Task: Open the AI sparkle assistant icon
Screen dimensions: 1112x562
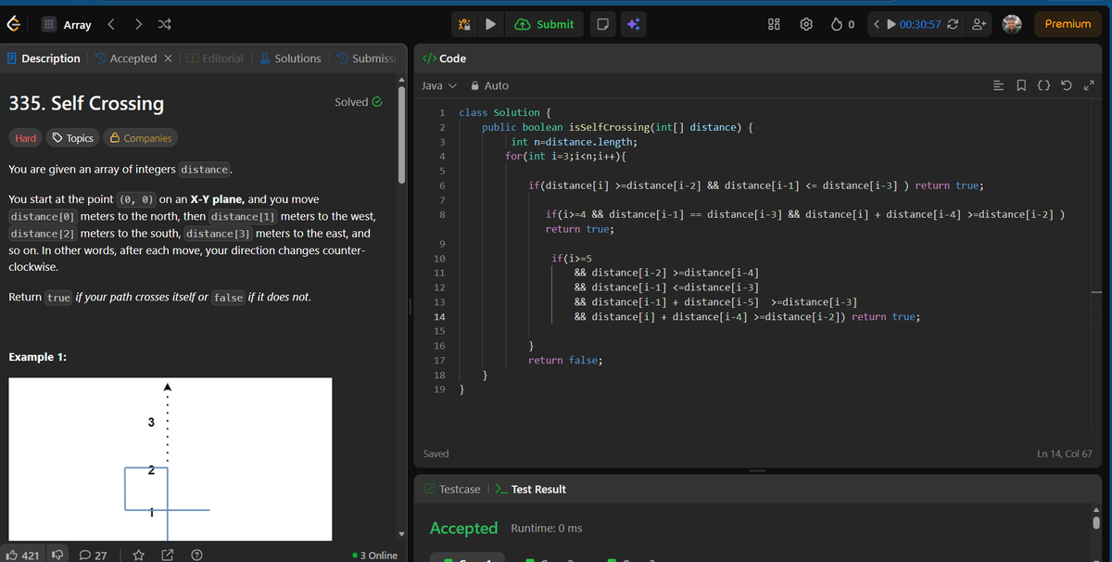Action: [634, 24]
